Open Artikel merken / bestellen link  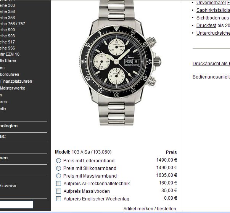[x=150, y=208]
